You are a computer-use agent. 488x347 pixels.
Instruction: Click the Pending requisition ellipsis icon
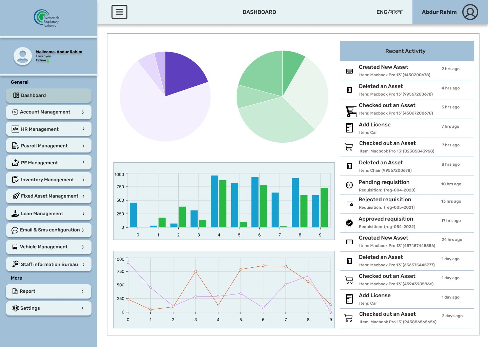pyautogui.click(x=349, y=185)
